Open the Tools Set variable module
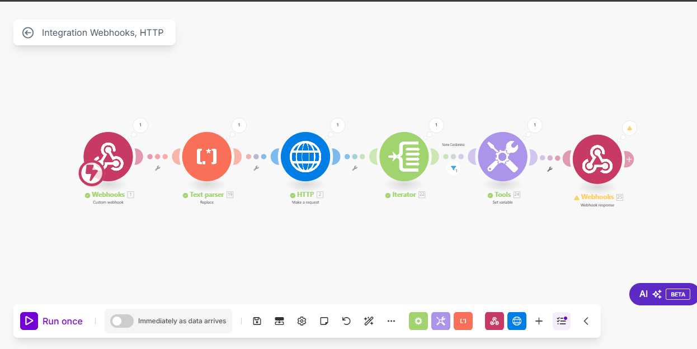697x349 pixels. (x=502, y=157)
